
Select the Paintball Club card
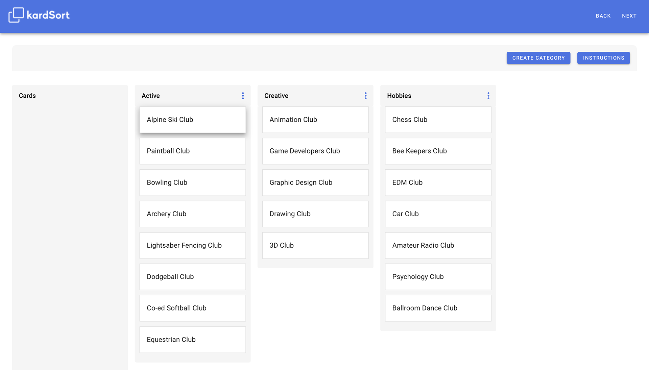coord(193,151)
